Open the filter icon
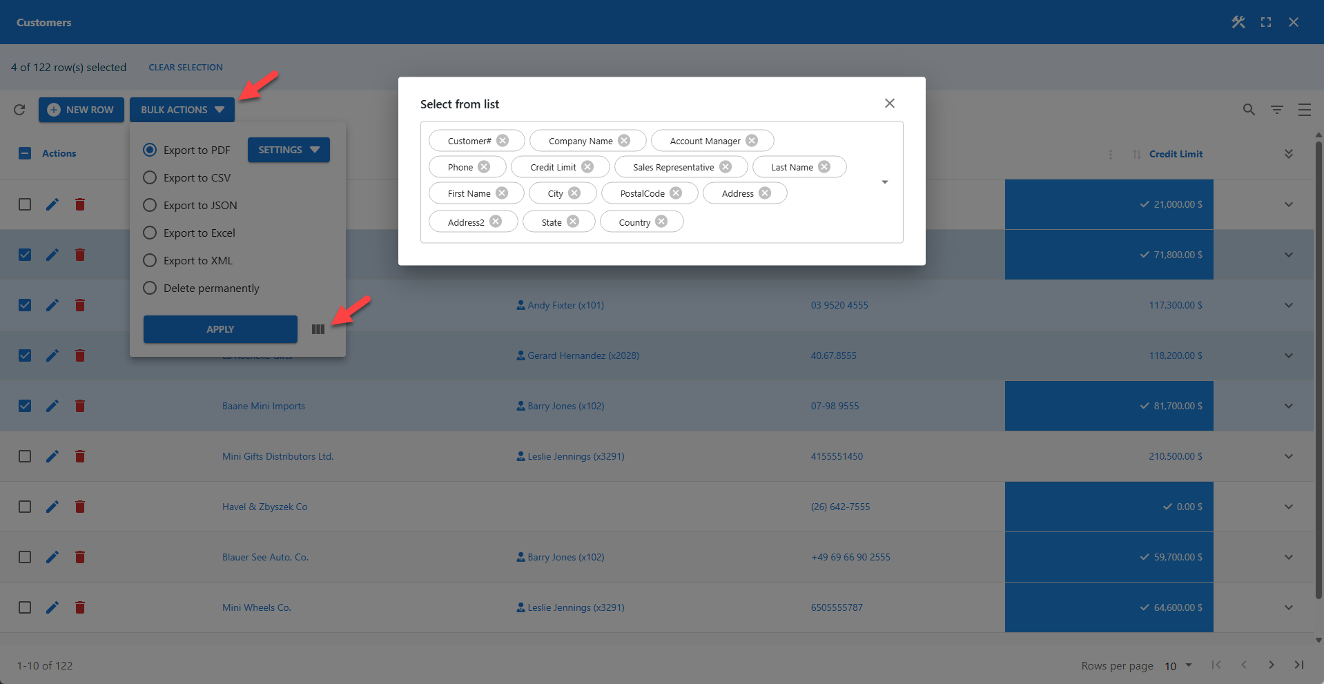This screenshot has width=1324, height=684. pyautogui.click(x=1276, y=109)
